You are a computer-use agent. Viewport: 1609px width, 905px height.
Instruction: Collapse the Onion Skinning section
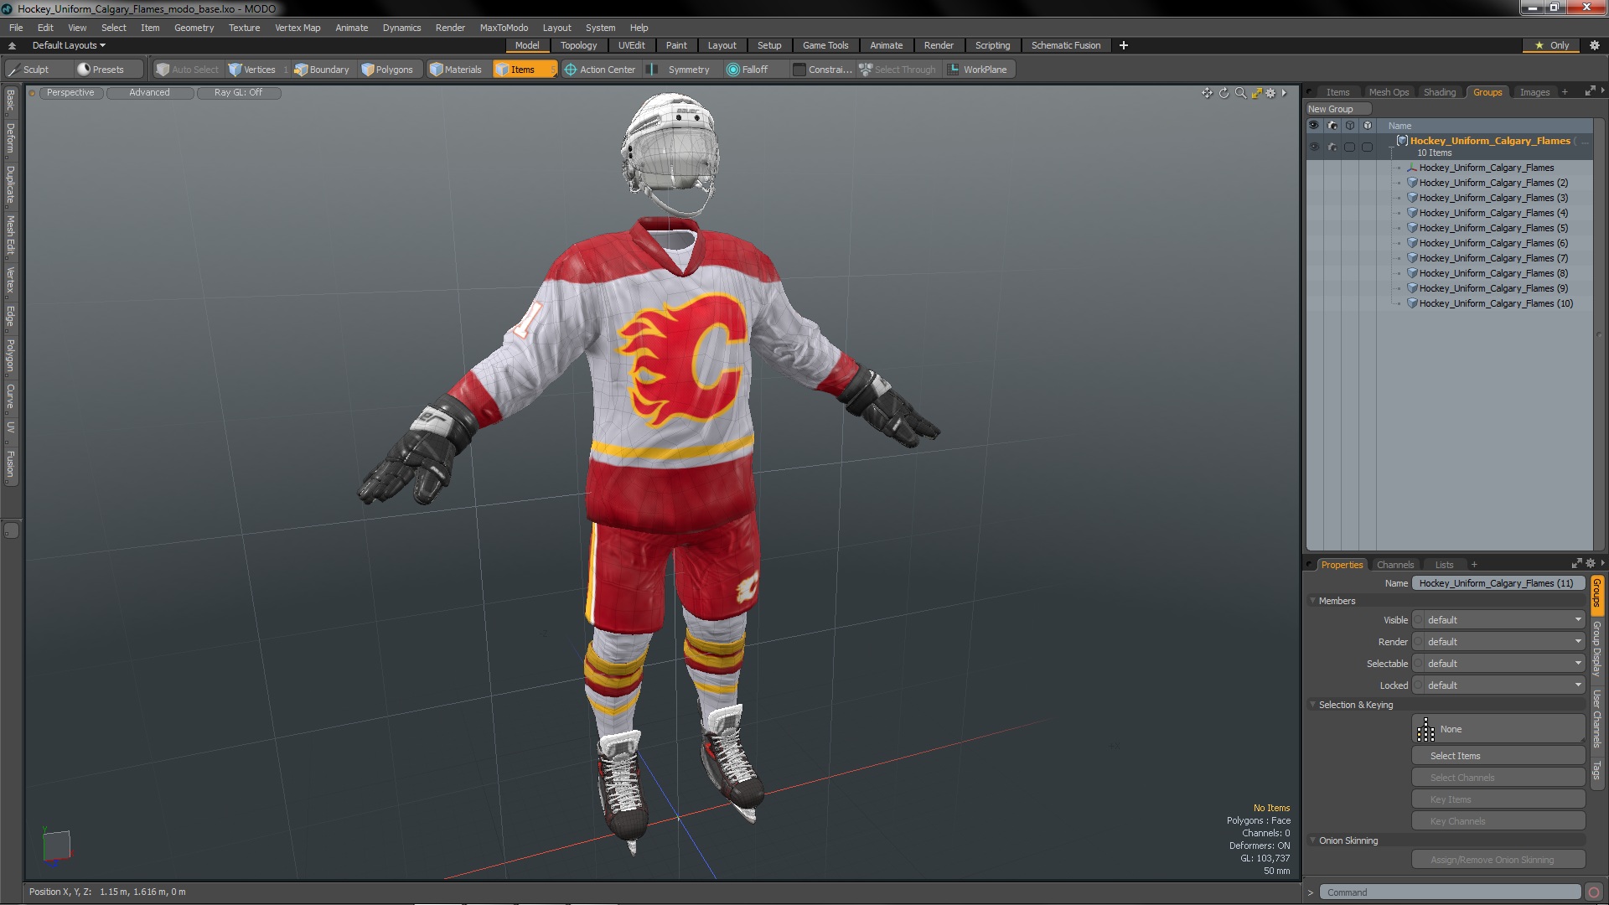tap(1313, 840)
